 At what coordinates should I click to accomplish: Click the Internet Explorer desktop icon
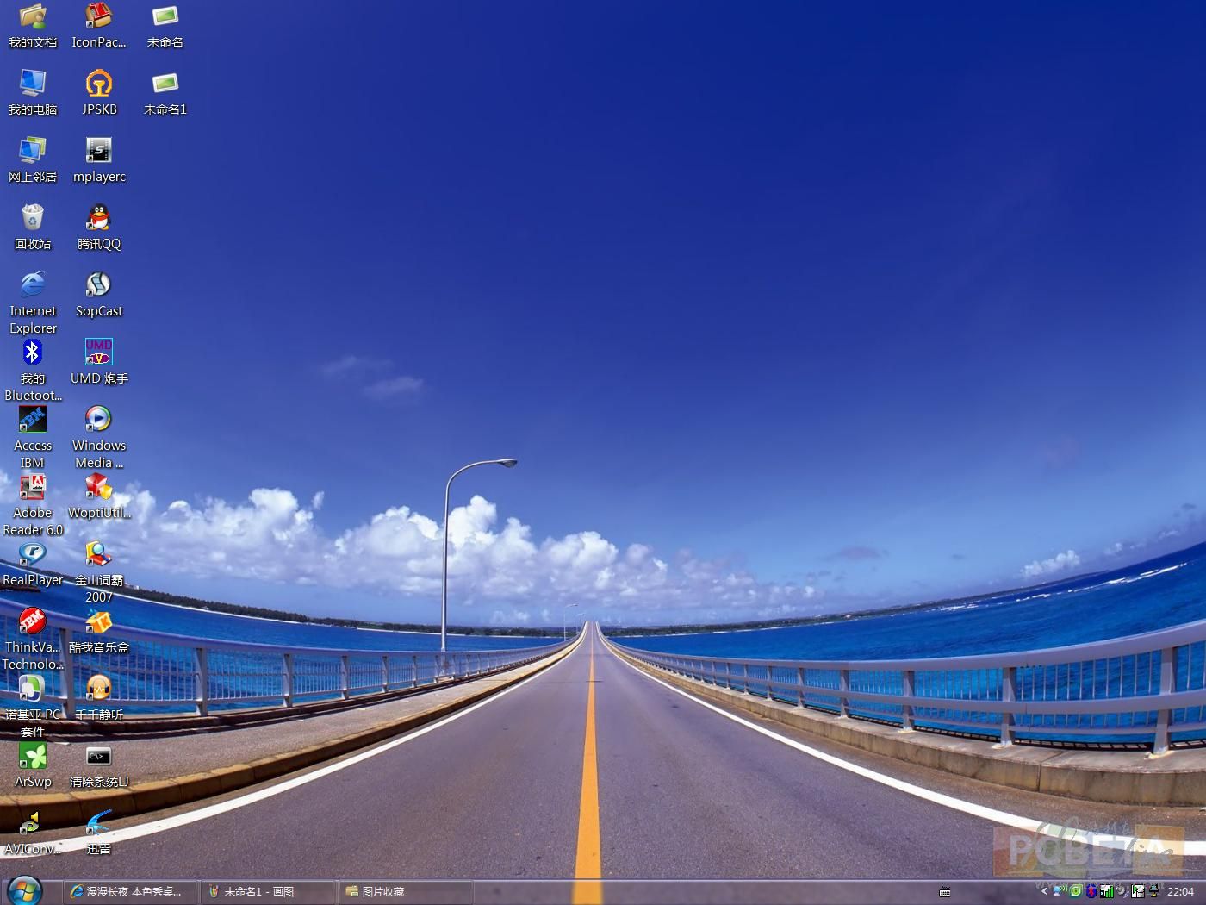[x=33, y=285]
